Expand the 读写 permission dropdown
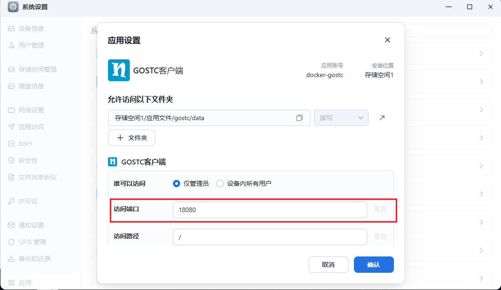 tap(341, 118)
